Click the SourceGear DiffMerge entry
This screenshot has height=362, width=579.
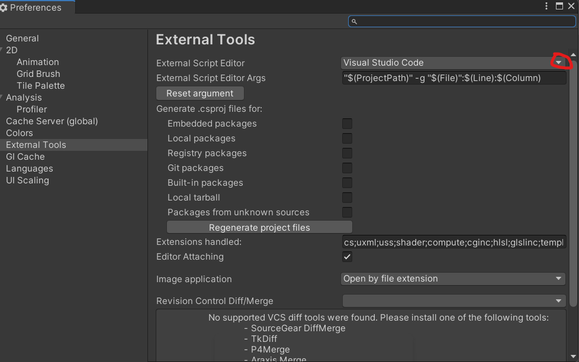tap(298, 328)
